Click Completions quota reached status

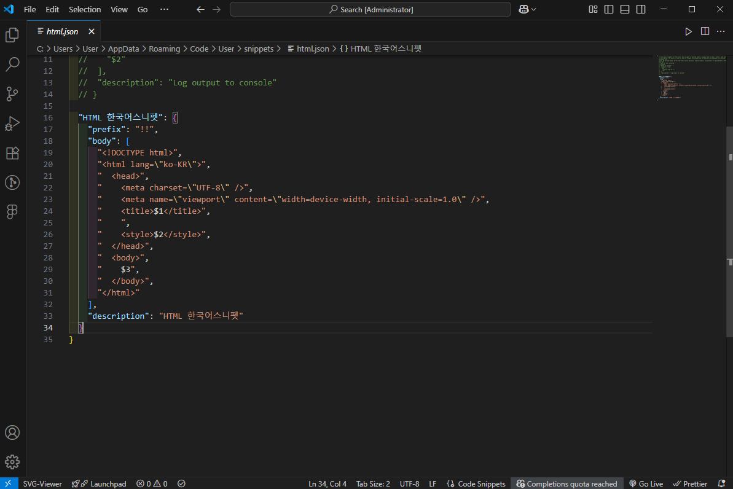(566, 483)
